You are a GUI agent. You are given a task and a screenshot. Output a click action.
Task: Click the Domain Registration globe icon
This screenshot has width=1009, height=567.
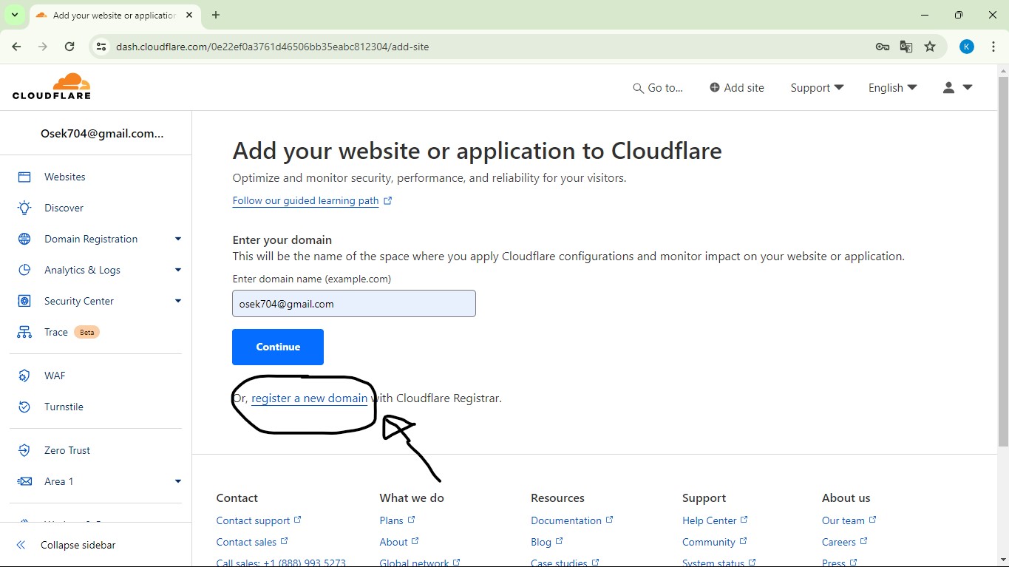24,239
